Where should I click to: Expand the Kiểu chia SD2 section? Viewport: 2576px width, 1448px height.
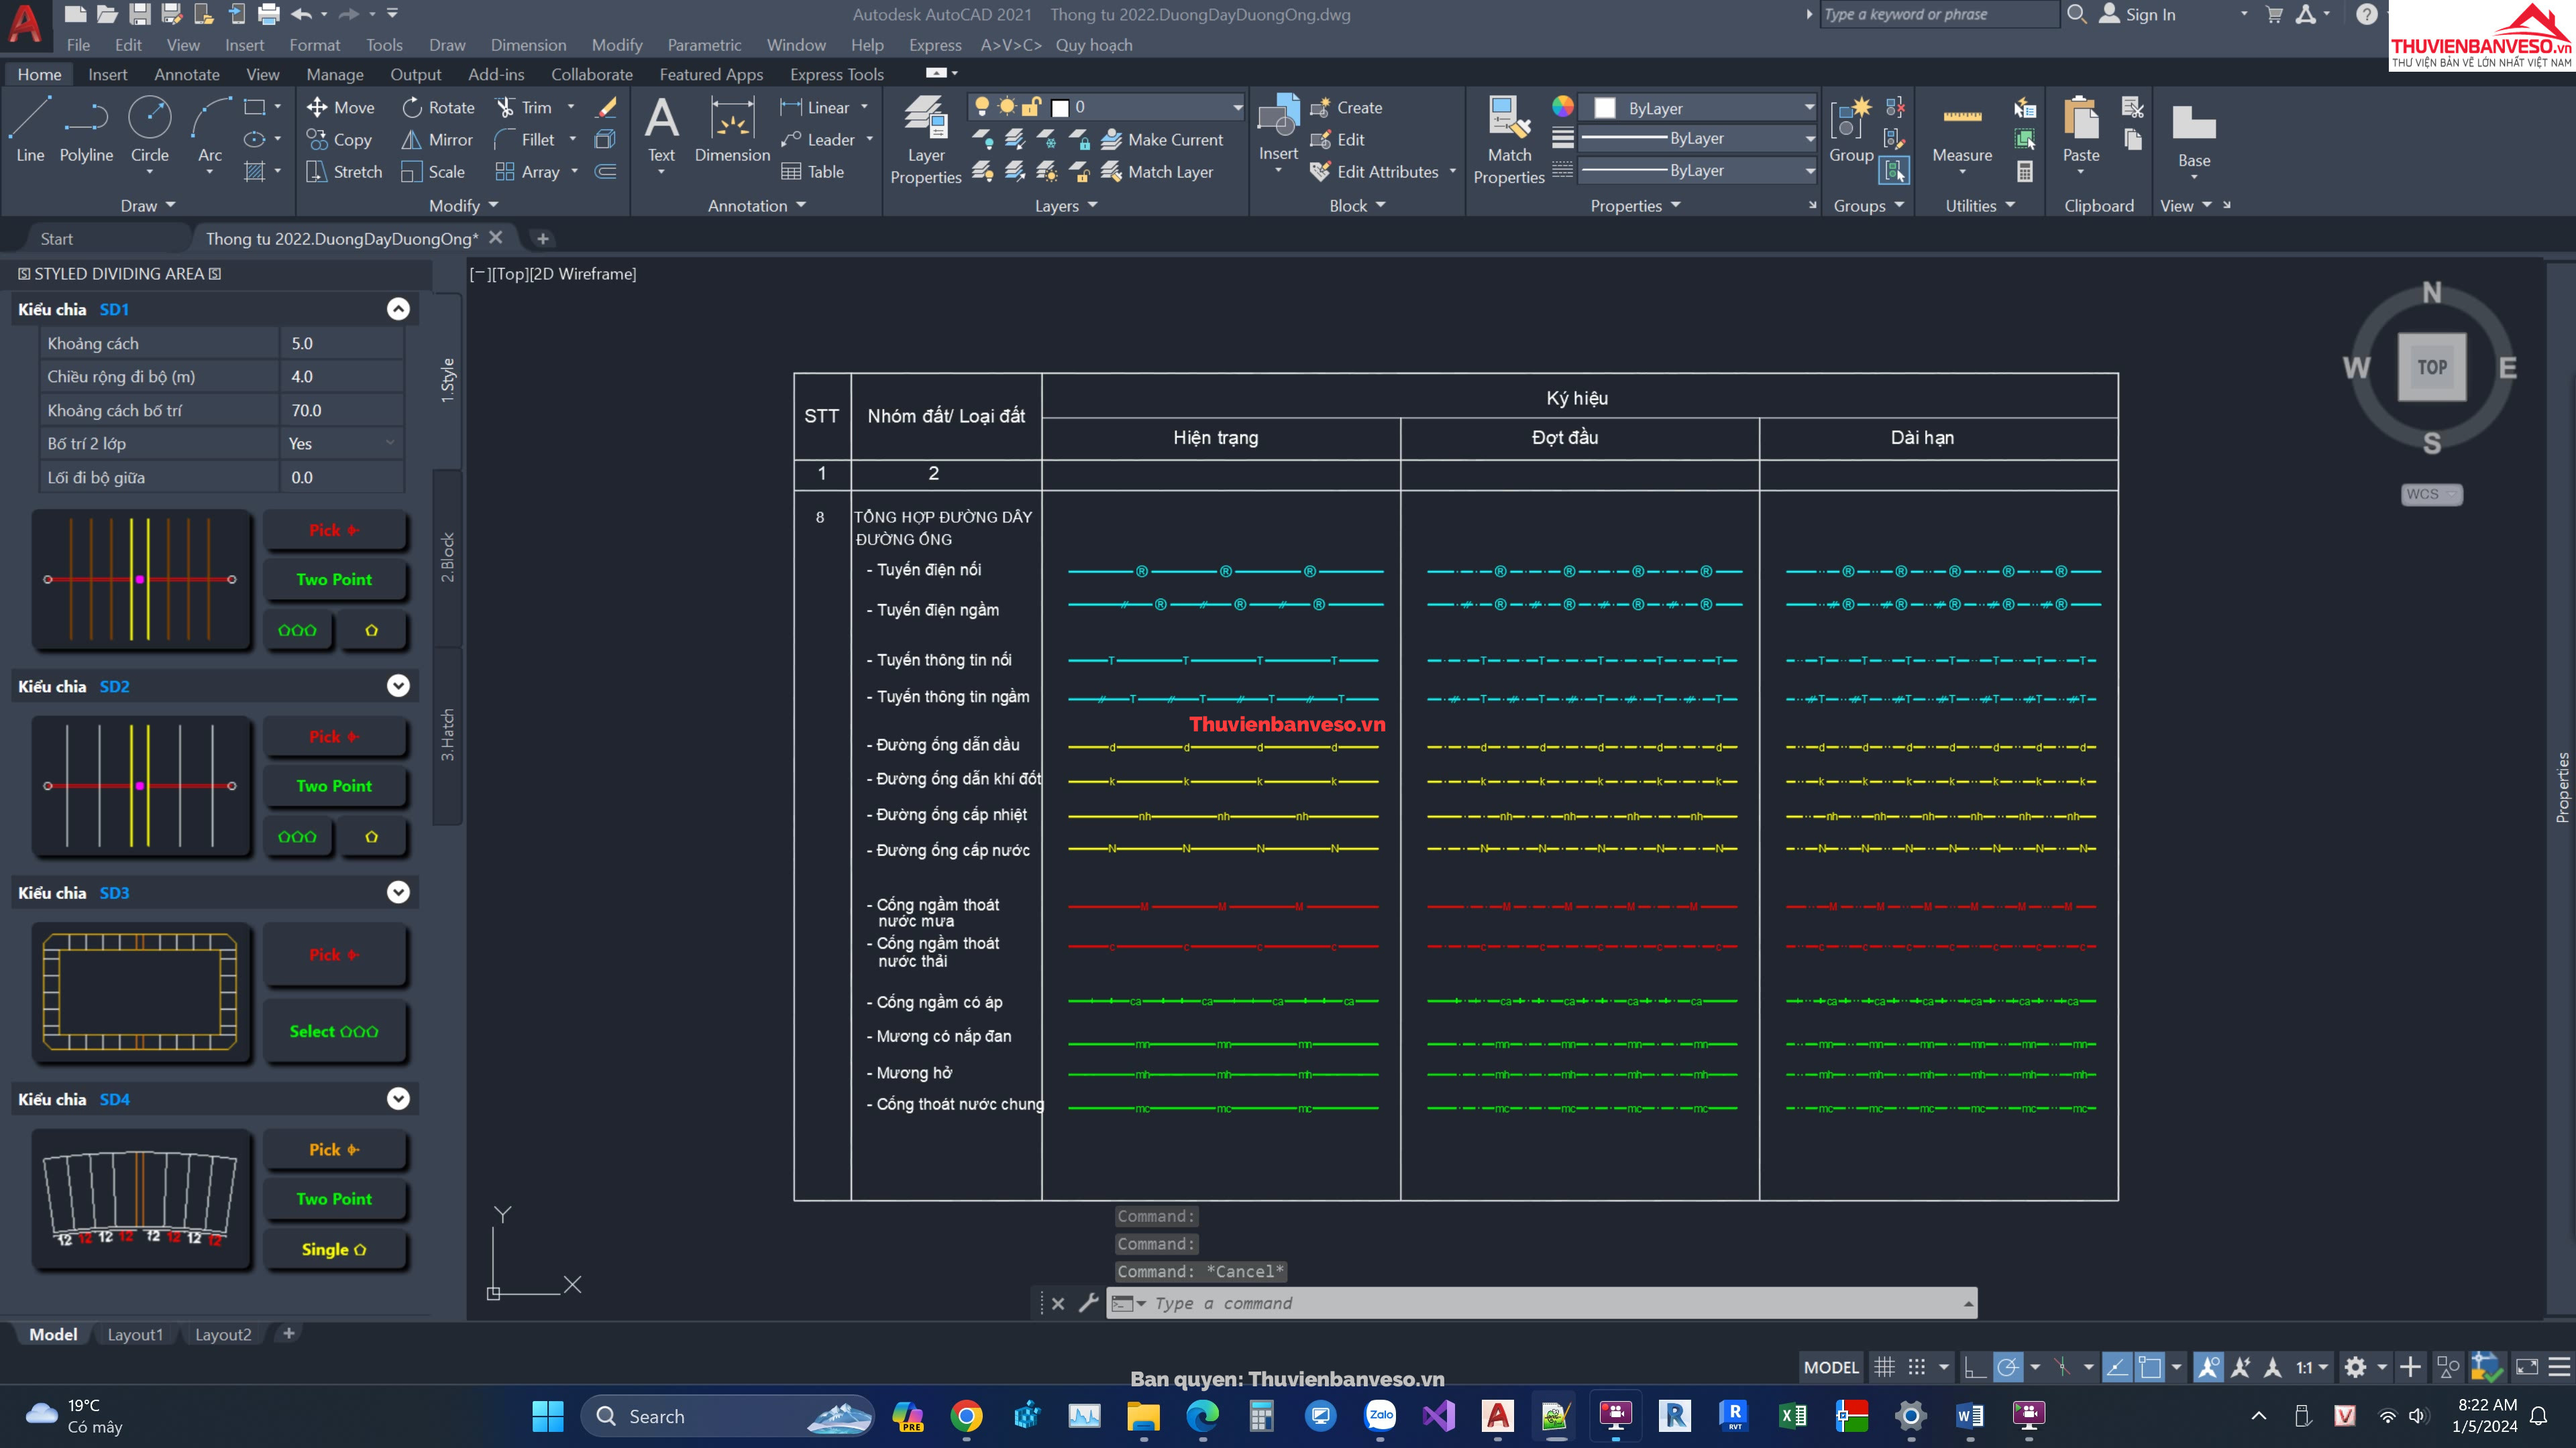[398, 686]
